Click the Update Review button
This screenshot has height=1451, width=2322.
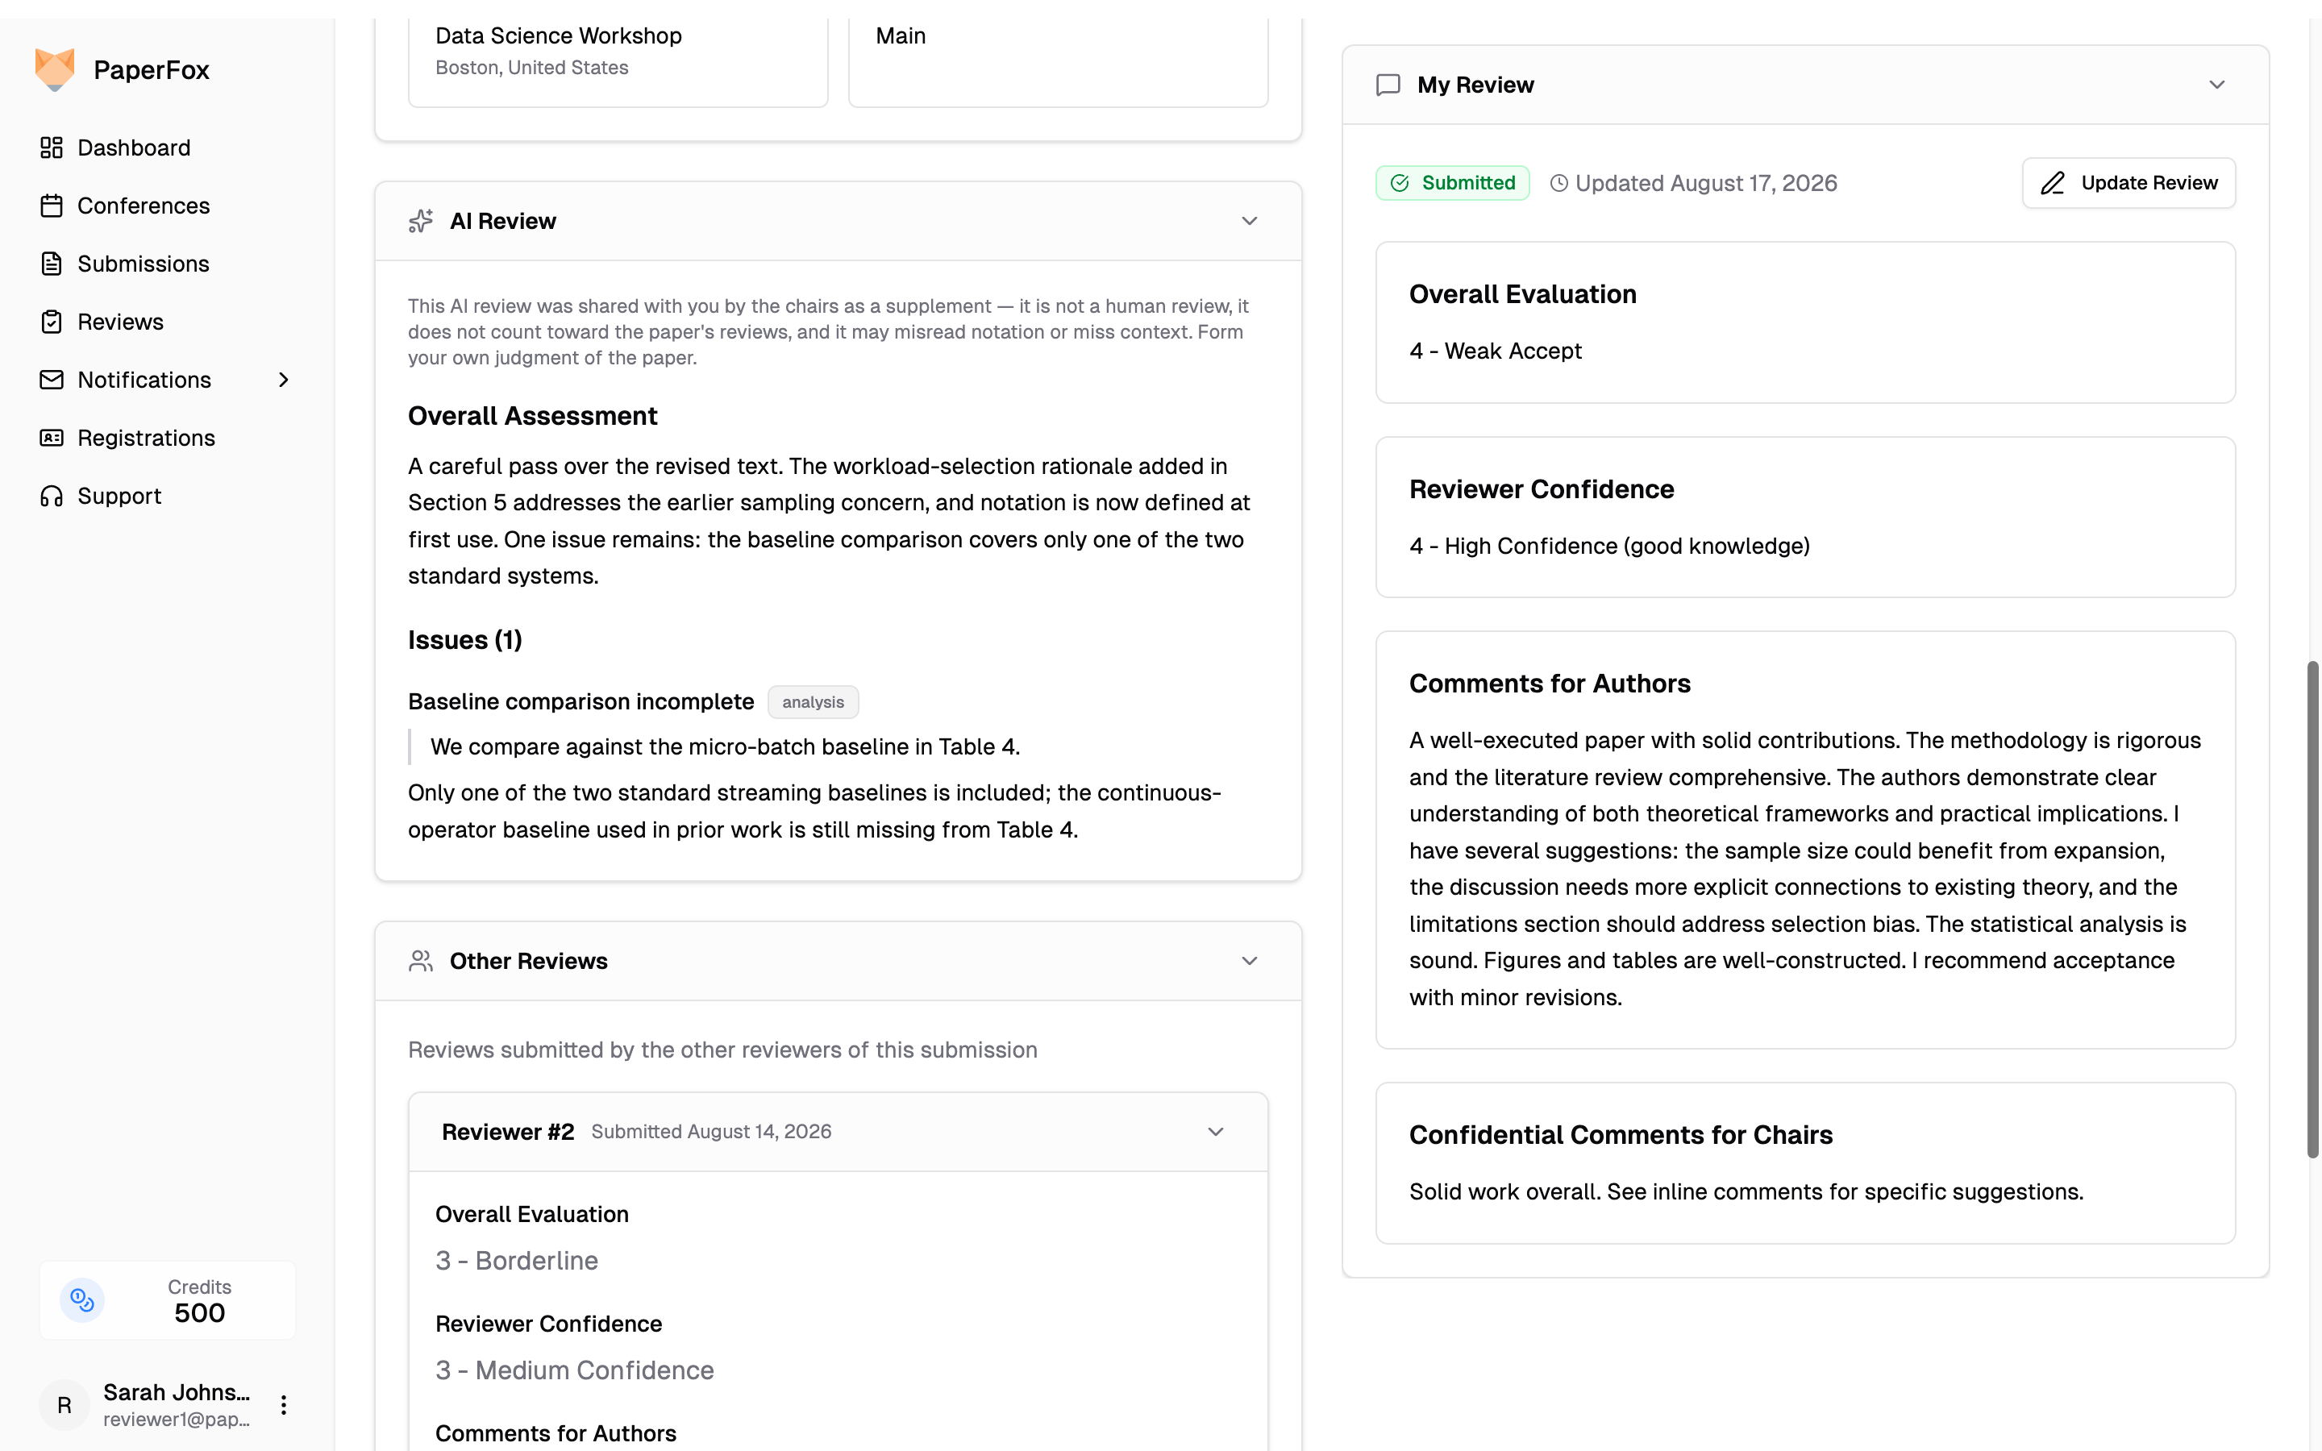tap(2128, 182)
